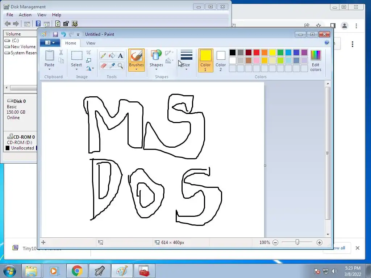The image size is (371, 278).
Task: Click Refresh icon in Disk Management toolbar
Action: click(x=58, y=24)
